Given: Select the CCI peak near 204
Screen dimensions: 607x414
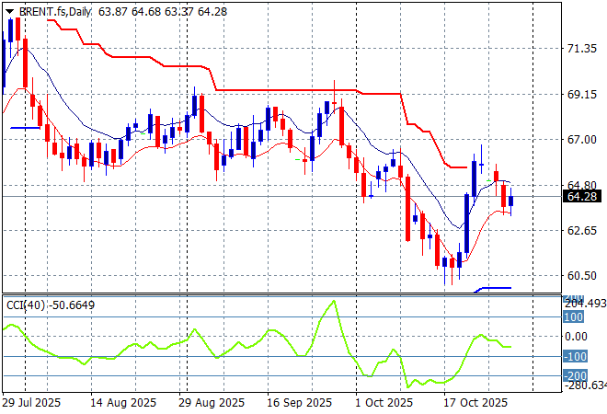Looking at the screenshot, I should point(334,301).
